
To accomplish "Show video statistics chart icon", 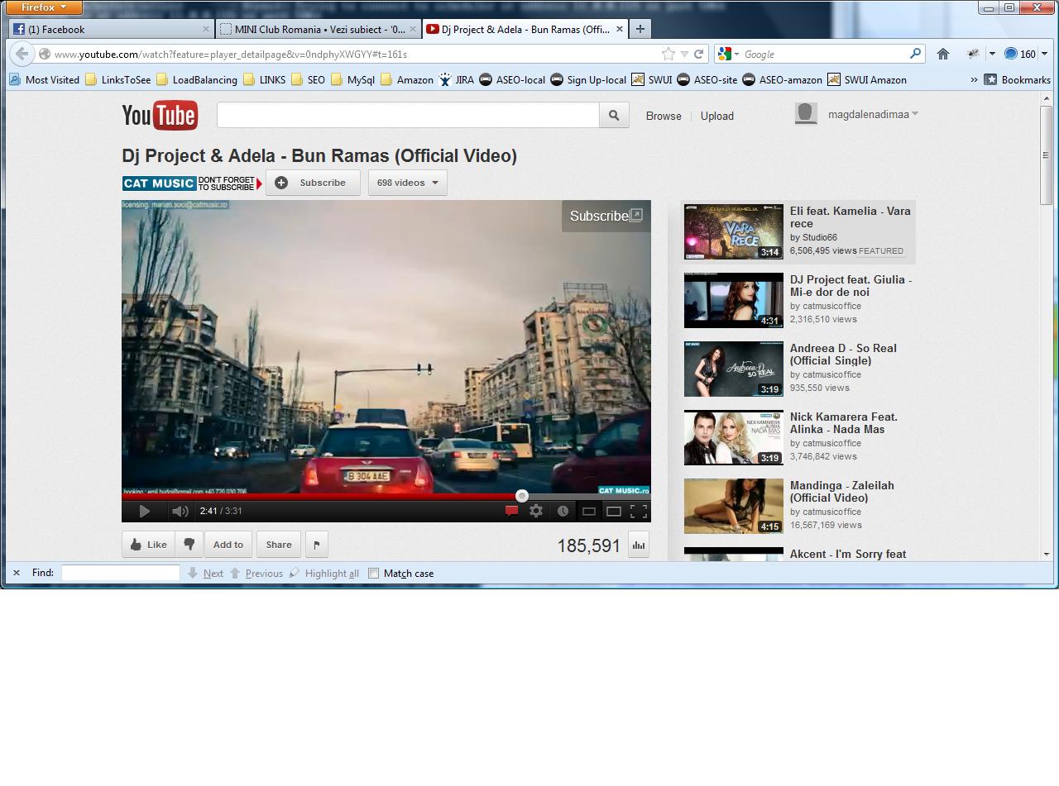I will [x=638, y=545].
